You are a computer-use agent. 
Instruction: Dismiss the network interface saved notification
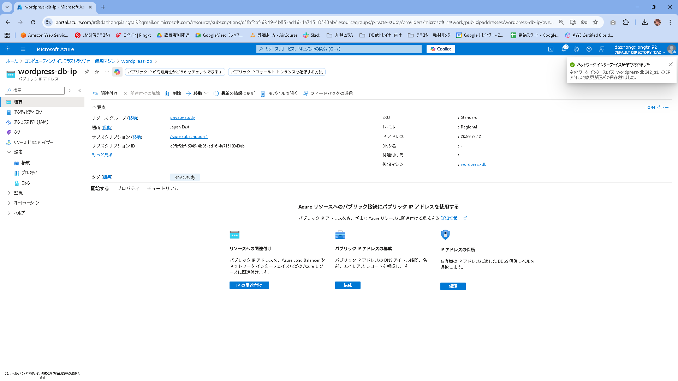671,65
